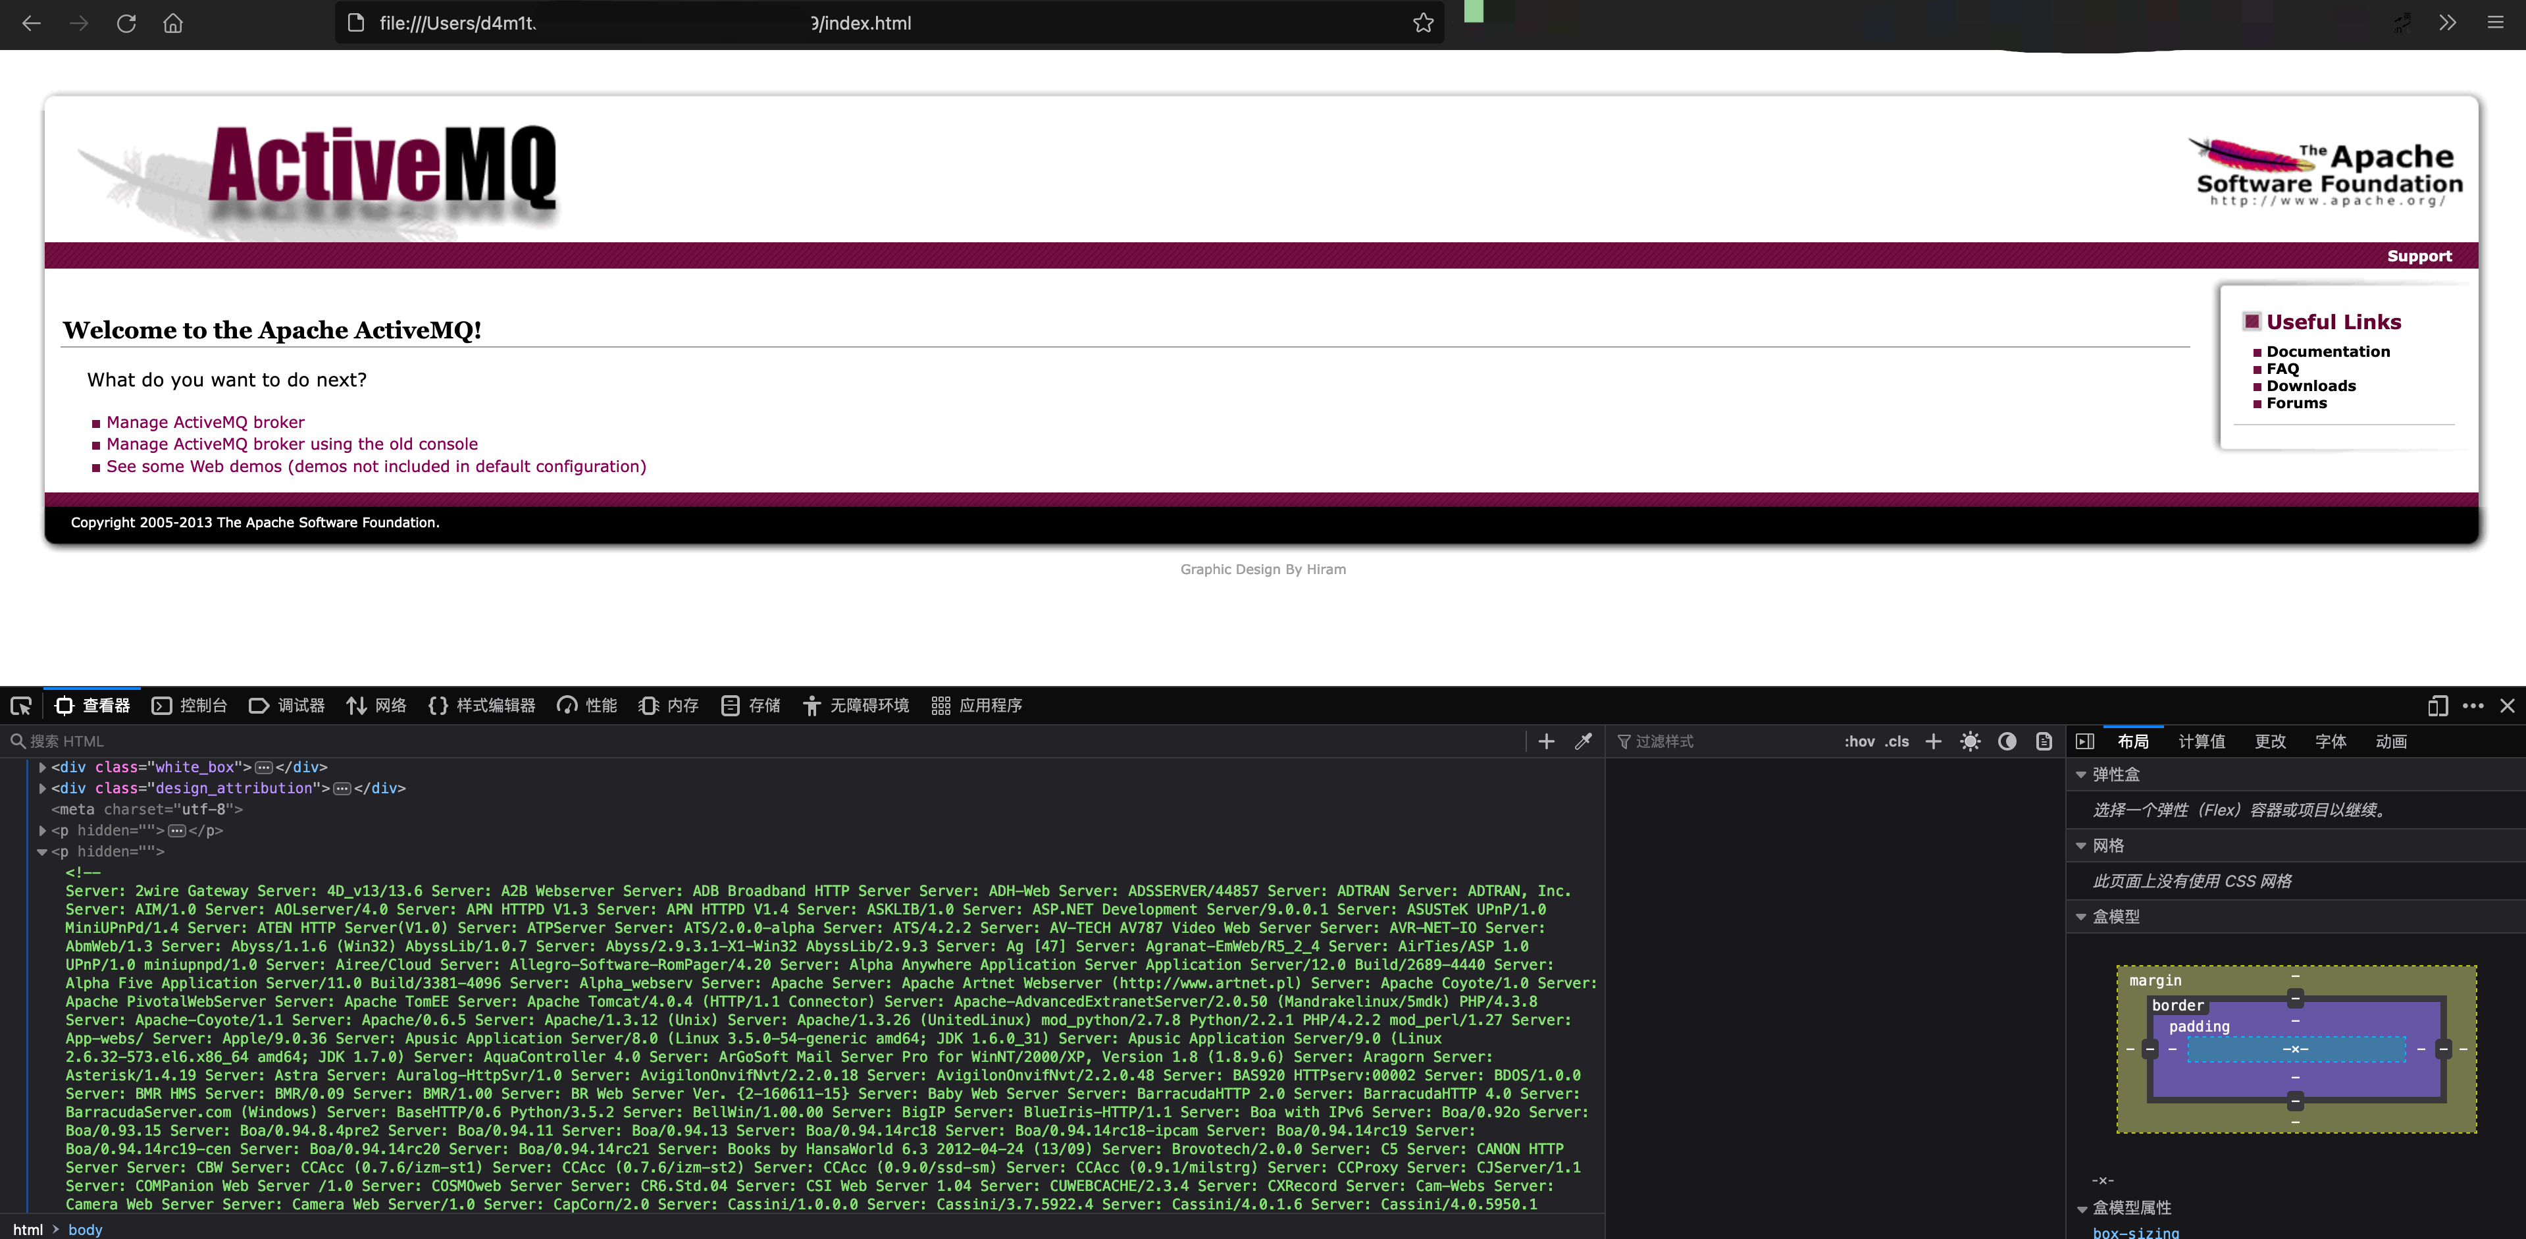The image size is (2526, 1239).
Task: Click the responsive design mode icon
Action: [x=2438, y=705]
